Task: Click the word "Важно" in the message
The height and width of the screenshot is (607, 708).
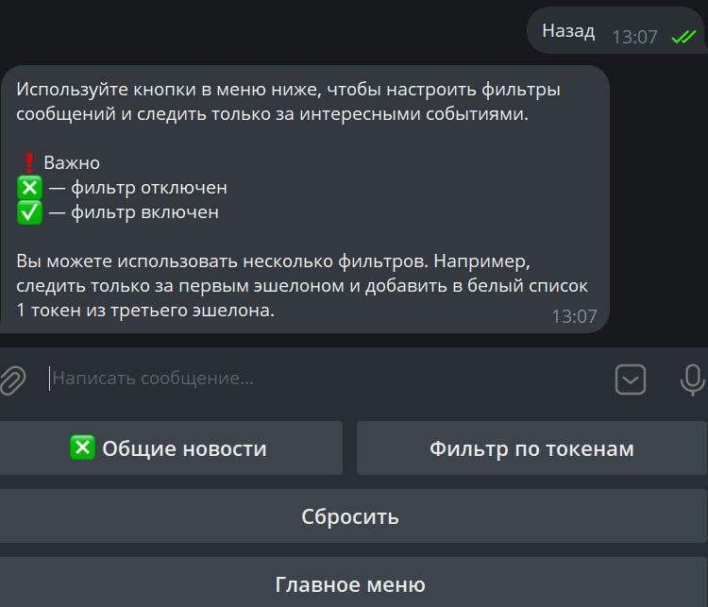Action: pyautogui.click(x=72, y=163)
